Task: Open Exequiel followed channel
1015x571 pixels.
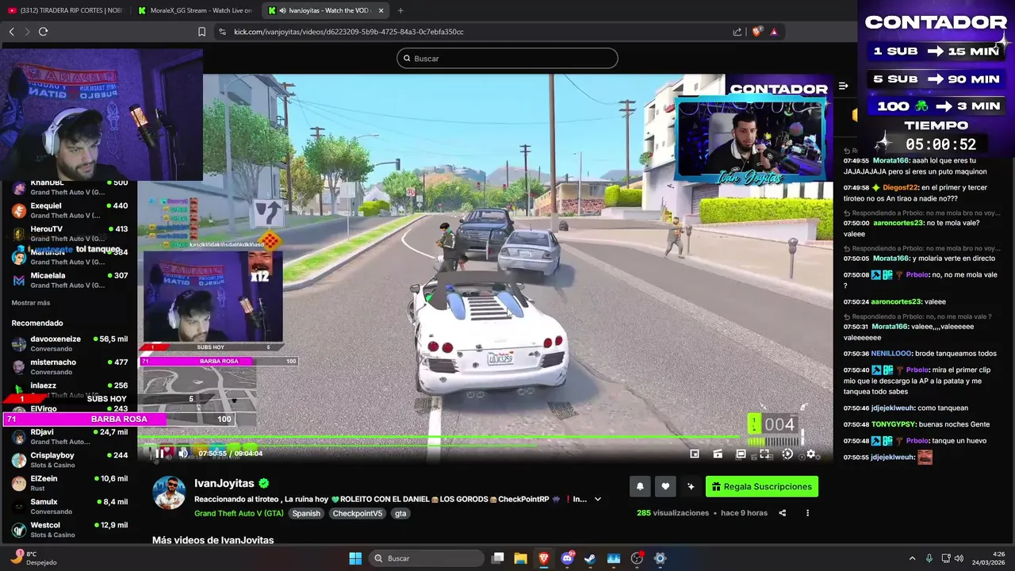Action: point(70,210)
